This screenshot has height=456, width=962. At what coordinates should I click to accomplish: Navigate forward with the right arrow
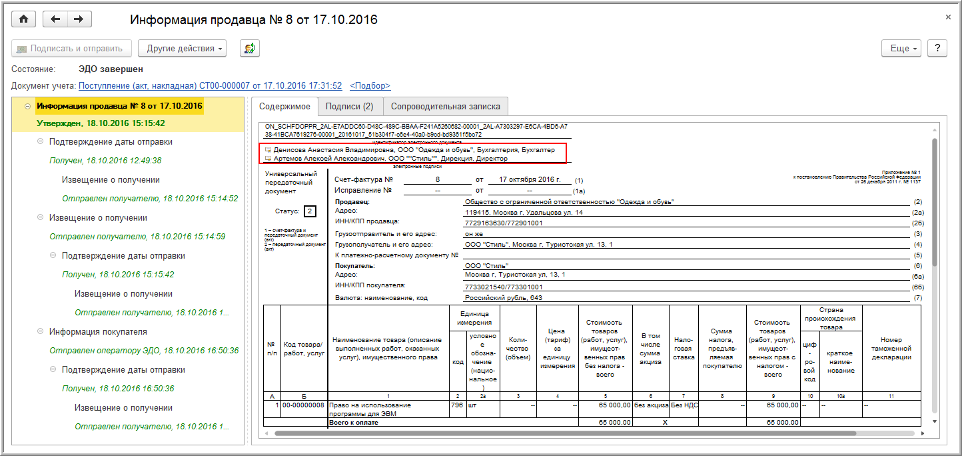point(79,19)
